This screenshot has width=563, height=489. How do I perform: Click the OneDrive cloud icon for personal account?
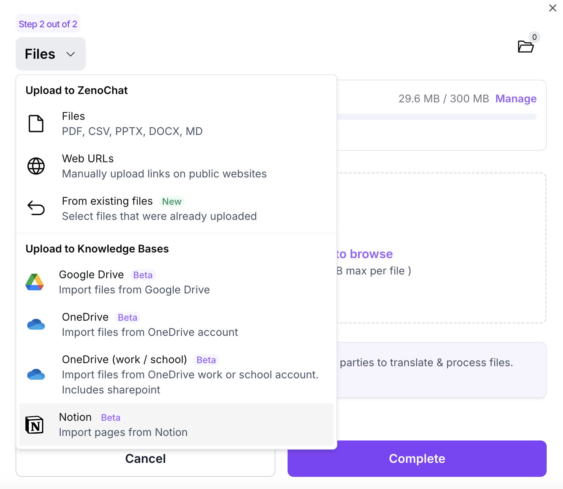click(36, 324)
